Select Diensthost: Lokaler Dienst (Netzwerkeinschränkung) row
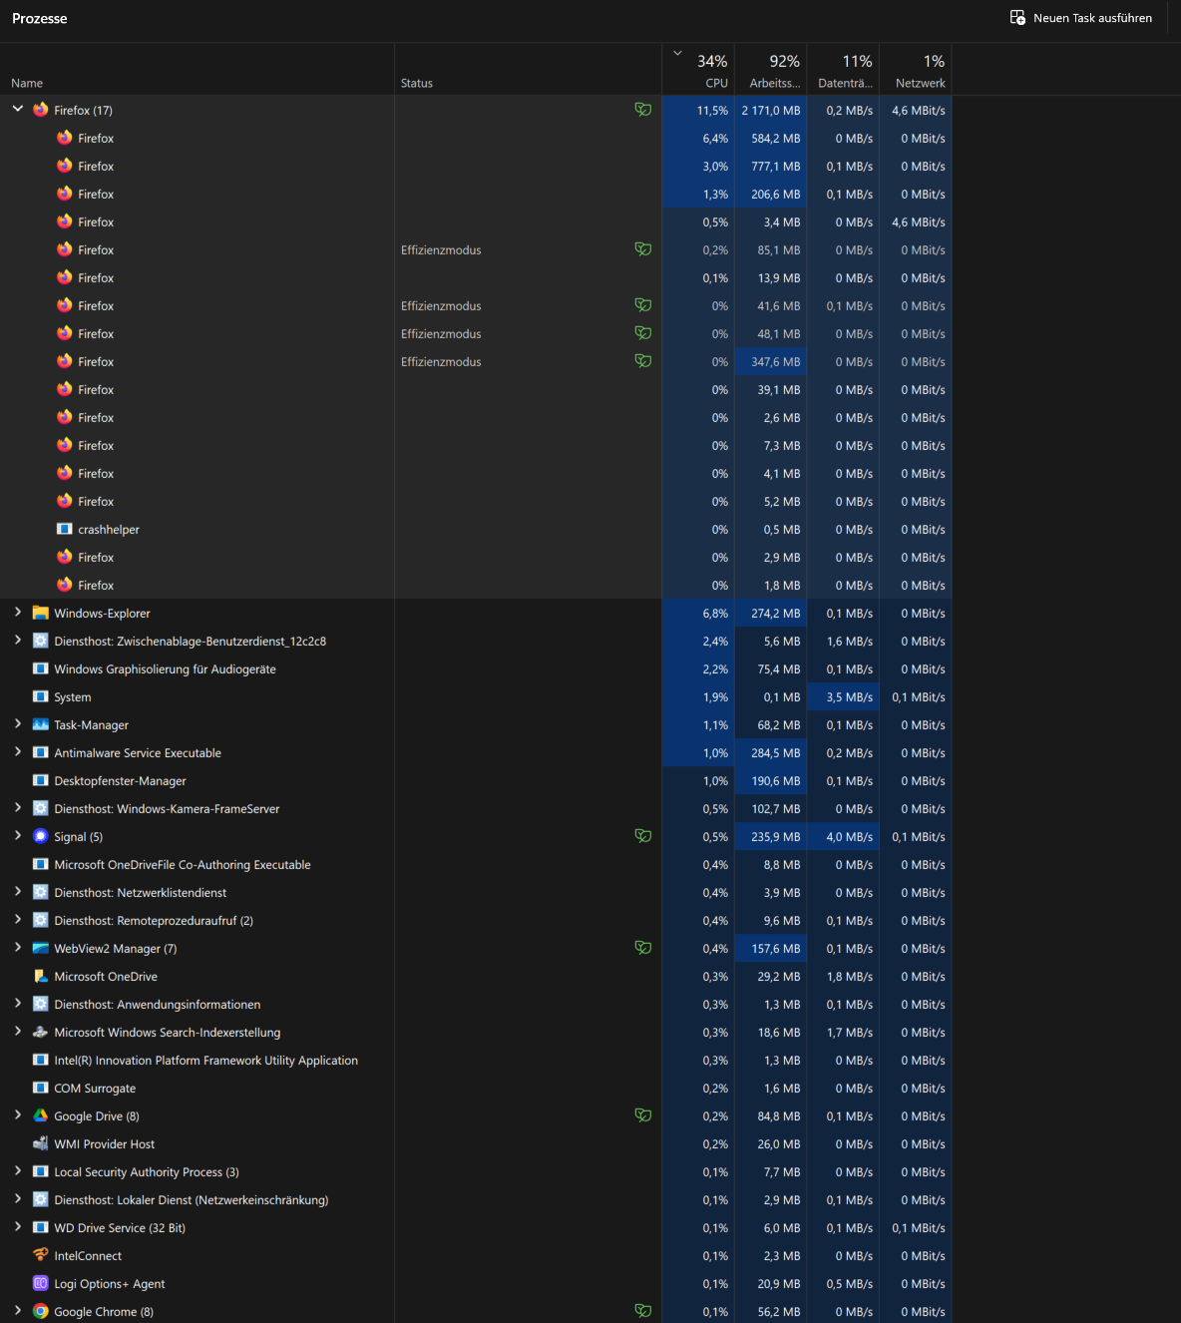The width and height of the screenshot is (1181, 1323). pyautogui.click(x=476, y=1199)
